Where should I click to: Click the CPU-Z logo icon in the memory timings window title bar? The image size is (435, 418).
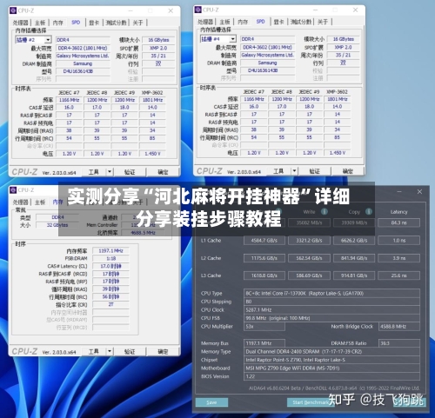point(13,190)
